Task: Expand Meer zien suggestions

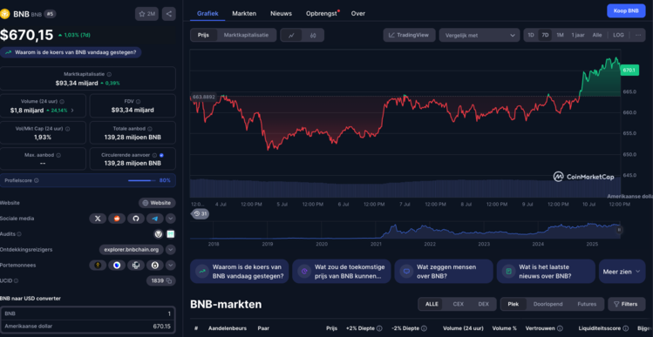Action: click(x=622, y=272)
